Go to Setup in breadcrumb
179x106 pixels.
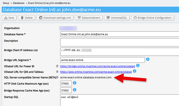[6, 3]
